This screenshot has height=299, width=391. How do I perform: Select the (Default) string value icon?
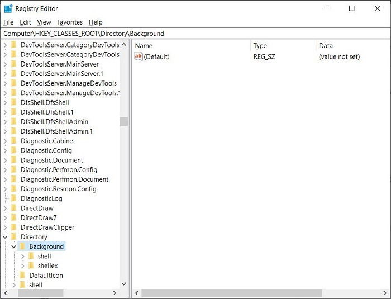click(138, 56)
